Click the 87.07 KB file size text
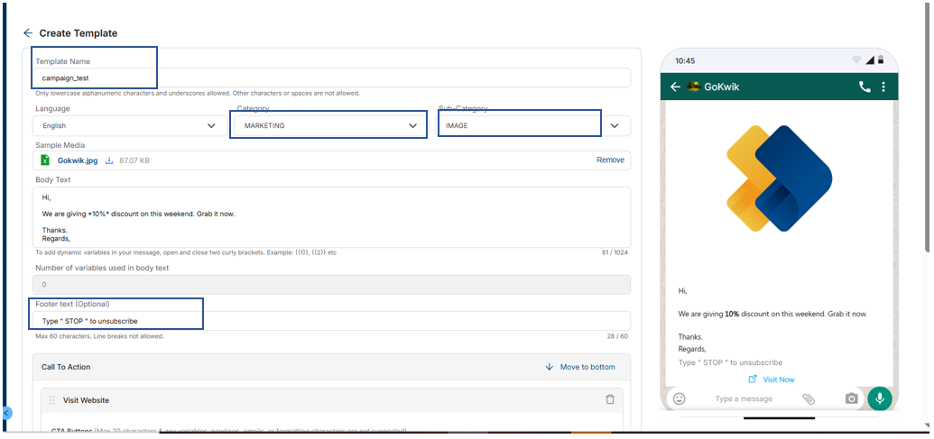 (x=134, y=160)
